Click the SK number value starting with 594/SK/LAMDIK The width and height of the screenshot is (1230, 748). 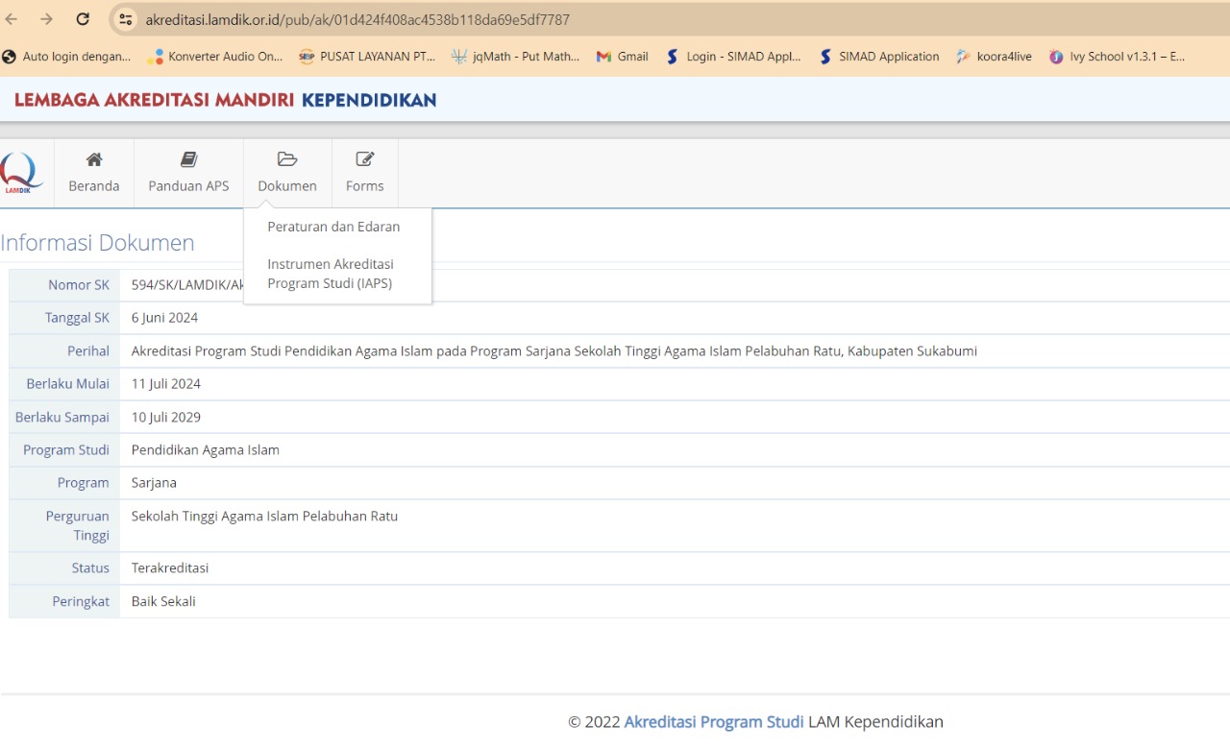click(x=187, y=285)
